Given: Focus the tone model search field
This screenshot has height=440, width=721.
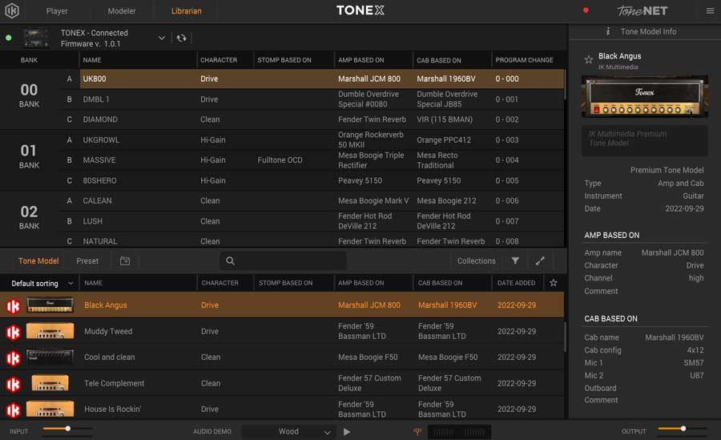Looking at the screenshot, I should coord(283,261).
